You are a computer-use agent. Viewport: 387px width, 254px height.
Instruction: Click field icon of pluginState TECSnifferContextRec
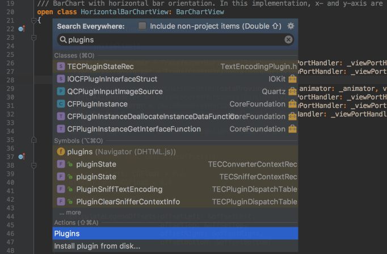tap(61, 177)
